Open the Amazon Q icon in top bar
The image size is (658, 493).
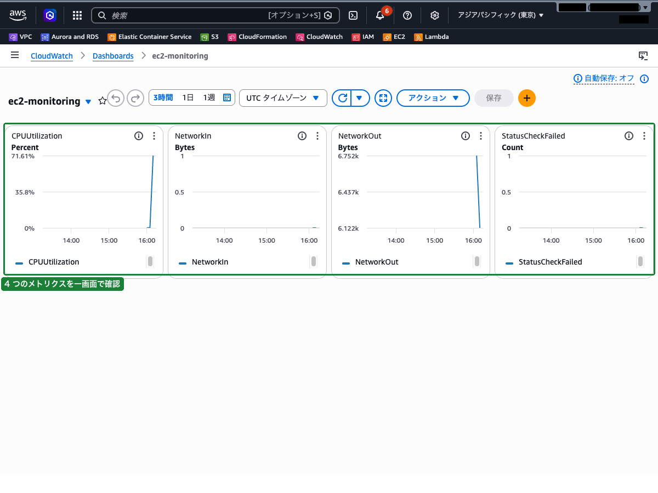[x=51, y=15]
